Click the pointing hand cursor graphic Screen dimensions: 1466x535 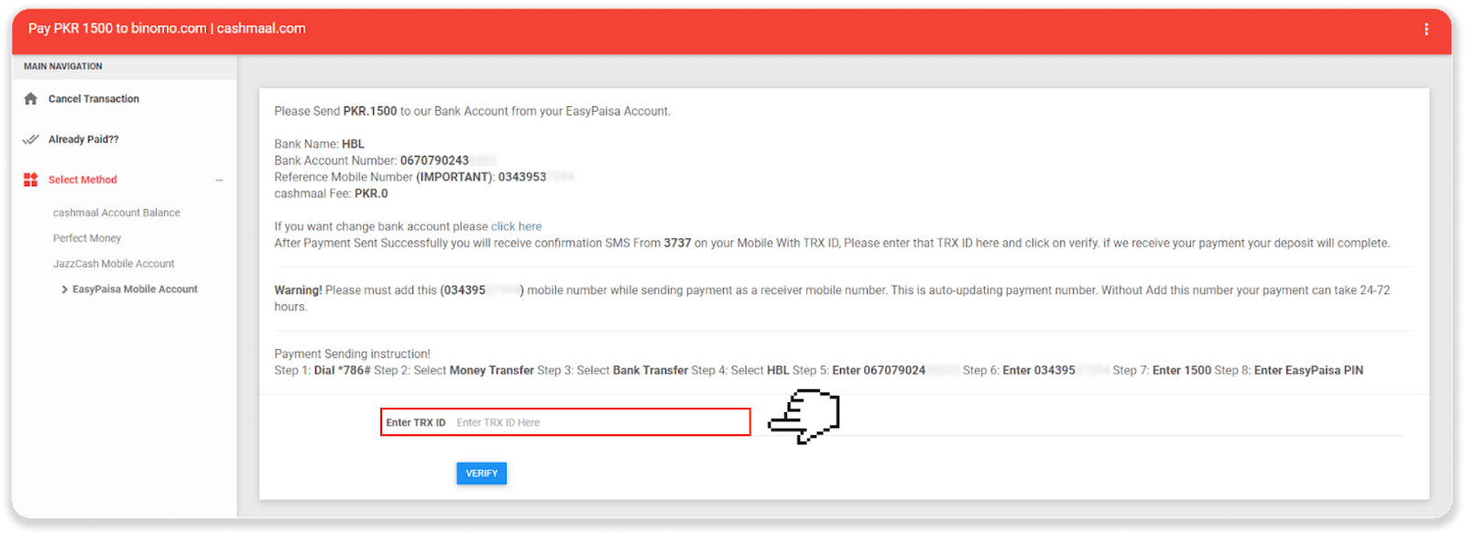pyautogui.click(x=804, y=417)
